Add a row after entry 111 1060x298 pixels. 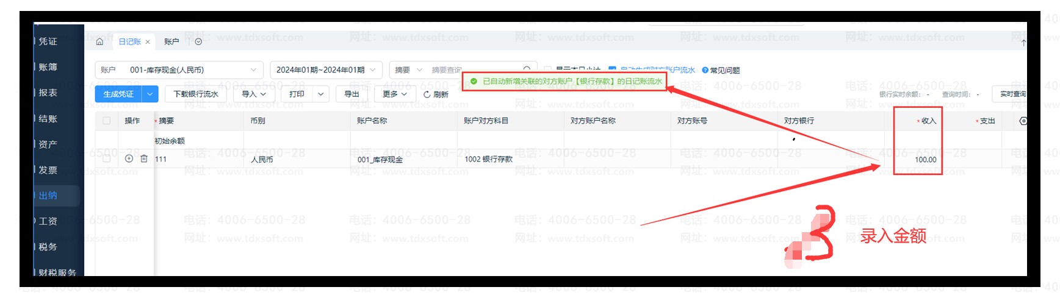[129, 158]
